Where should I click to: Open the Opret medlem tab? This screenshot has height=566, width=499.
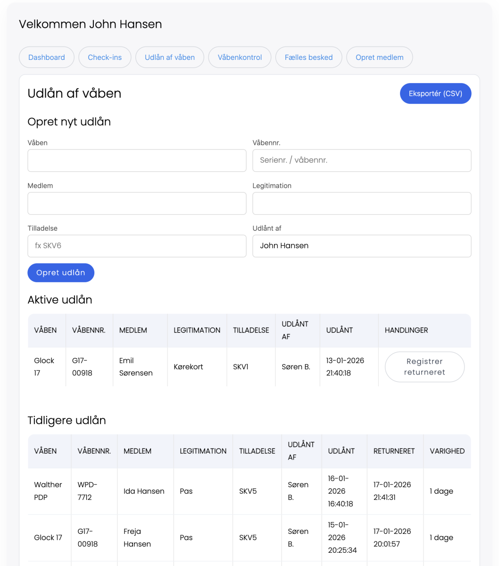click(x=379, y=58)
